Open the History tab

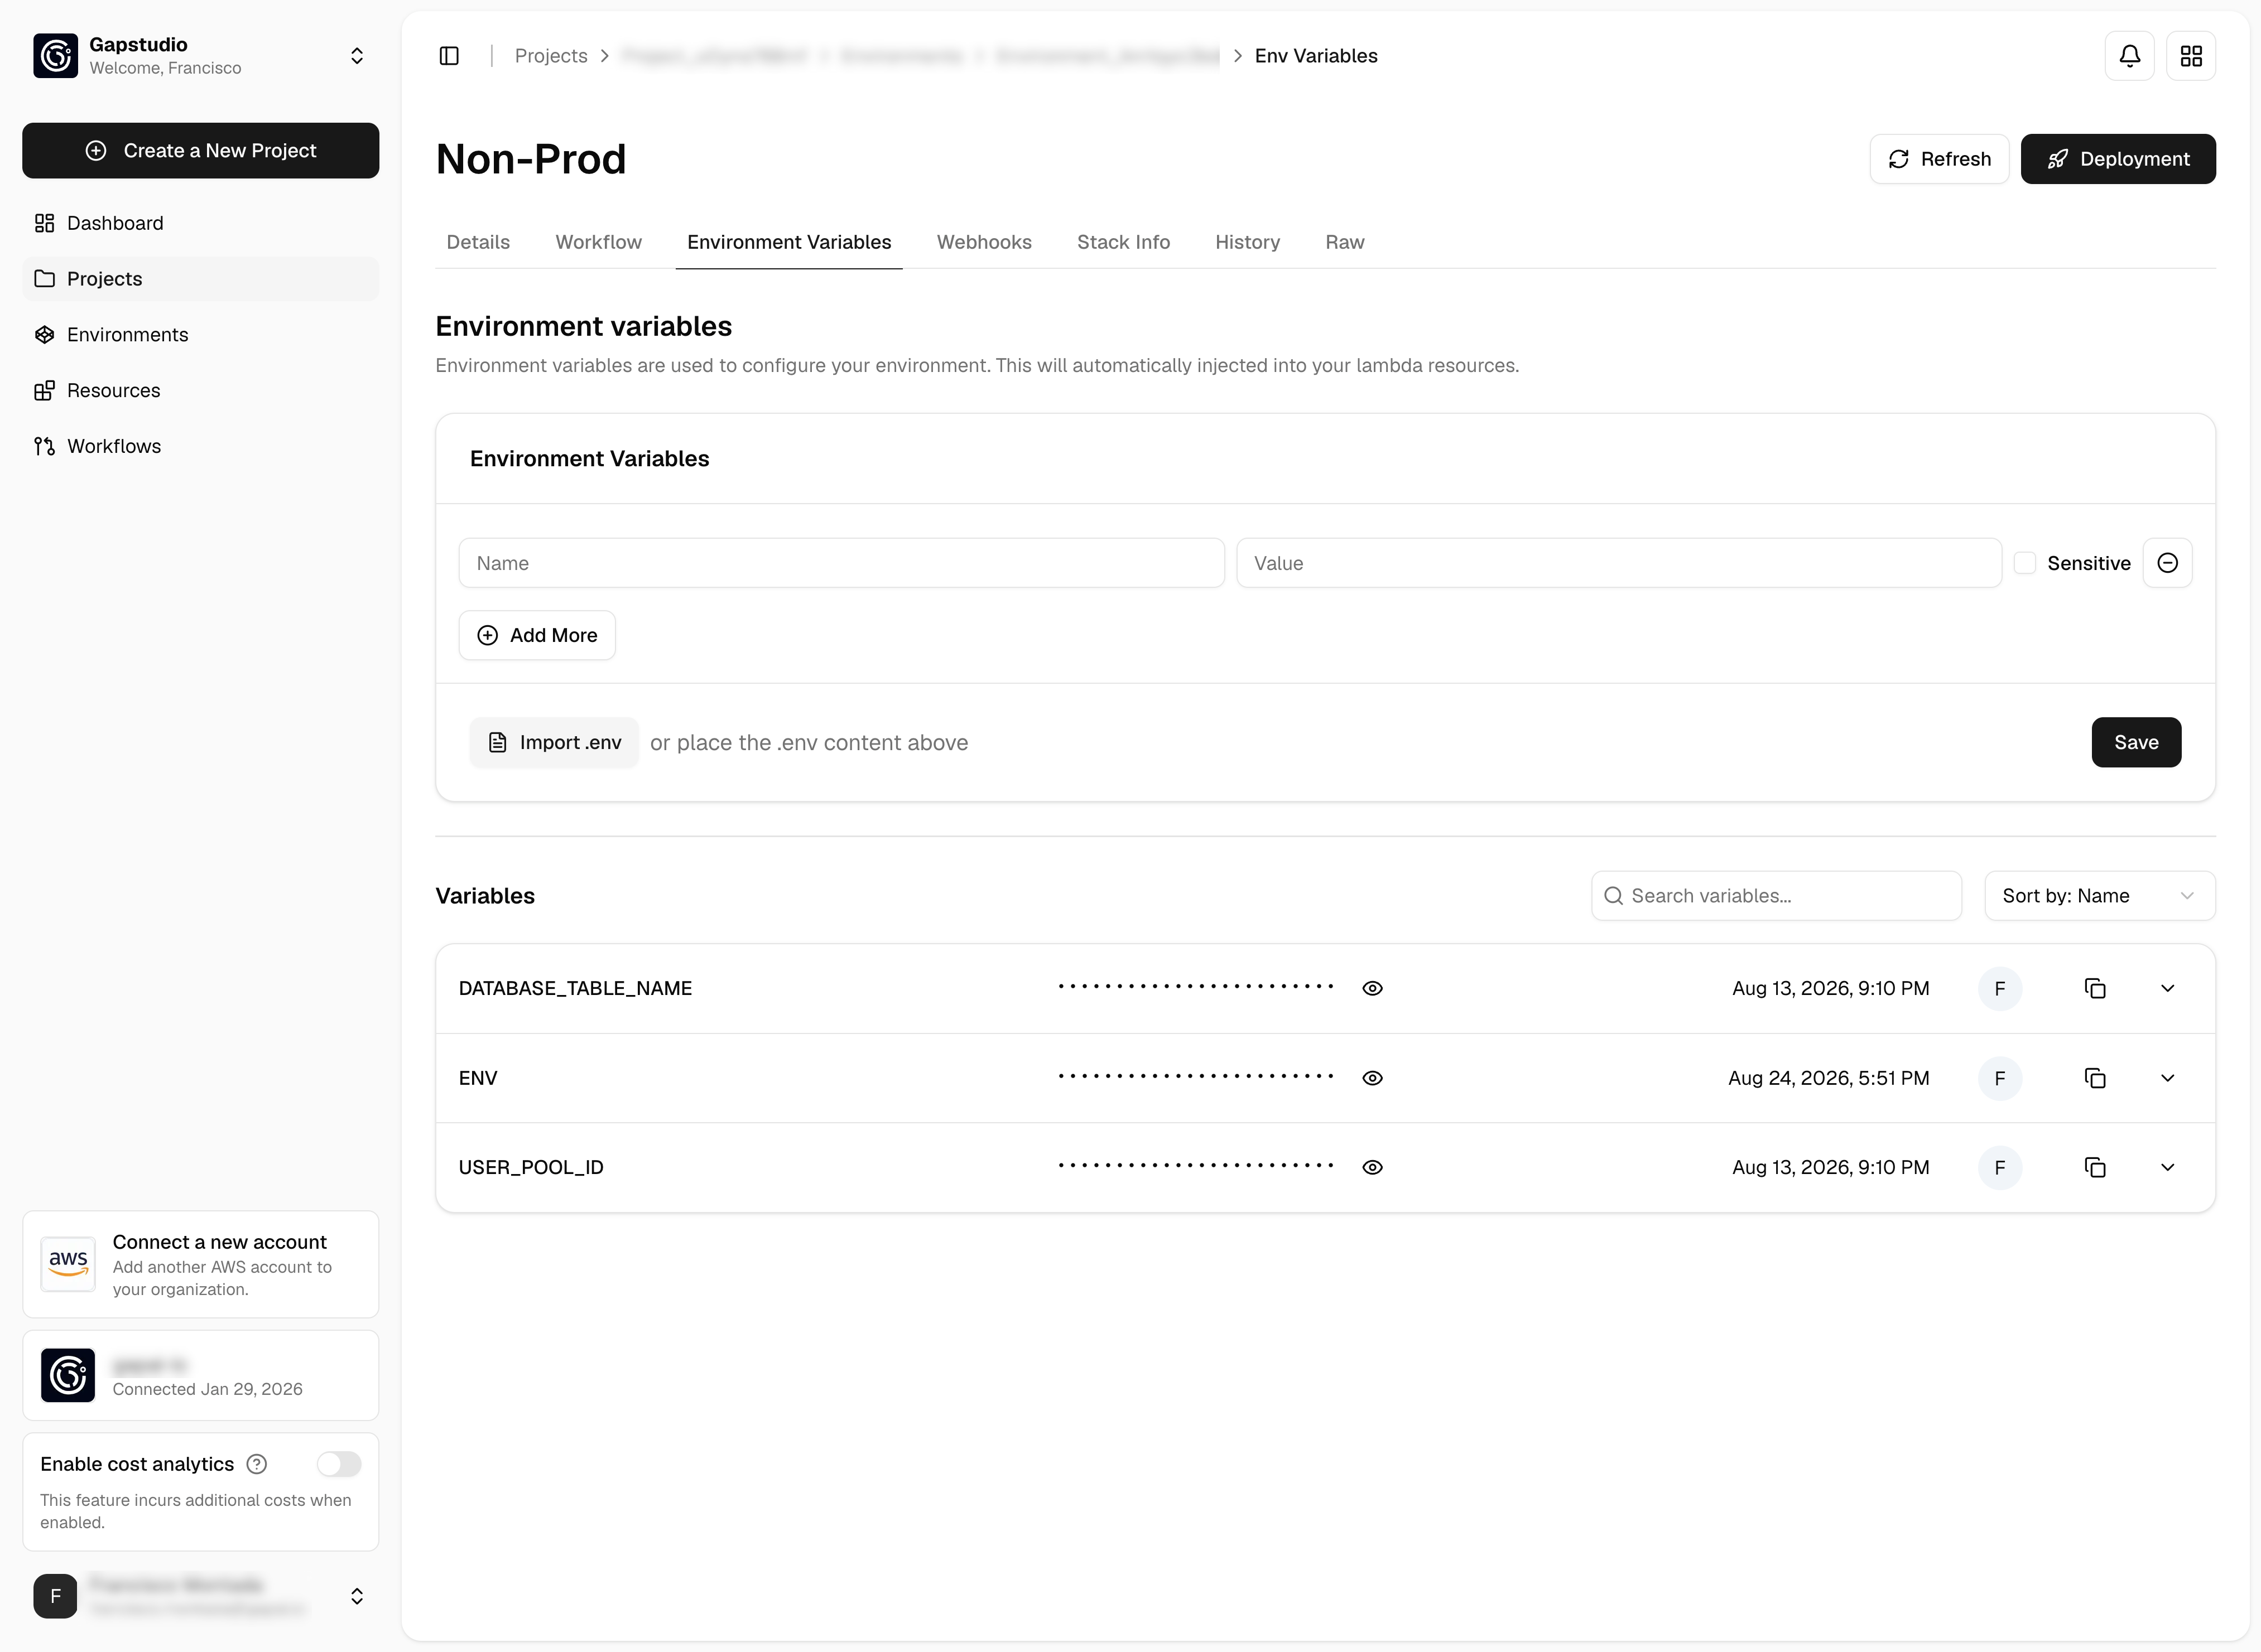pyautogui.click(x=1248, y=242)
